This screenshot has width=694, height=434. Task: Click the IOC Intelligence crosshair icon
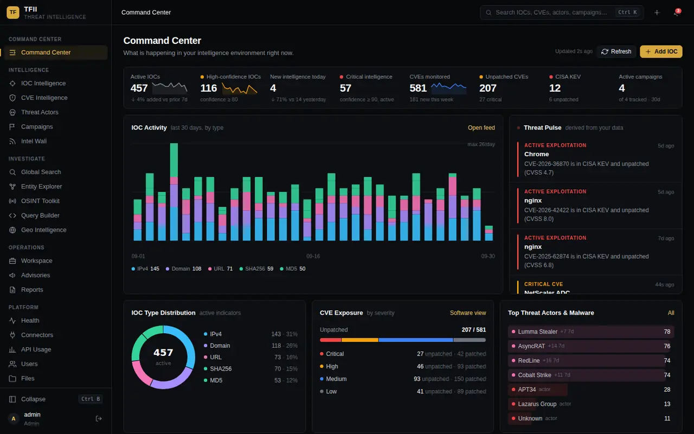pos(12,84)
